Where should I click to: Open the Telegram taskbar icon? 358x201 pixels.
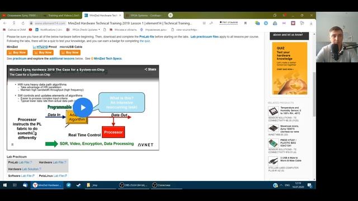click(x=68, y=185)
